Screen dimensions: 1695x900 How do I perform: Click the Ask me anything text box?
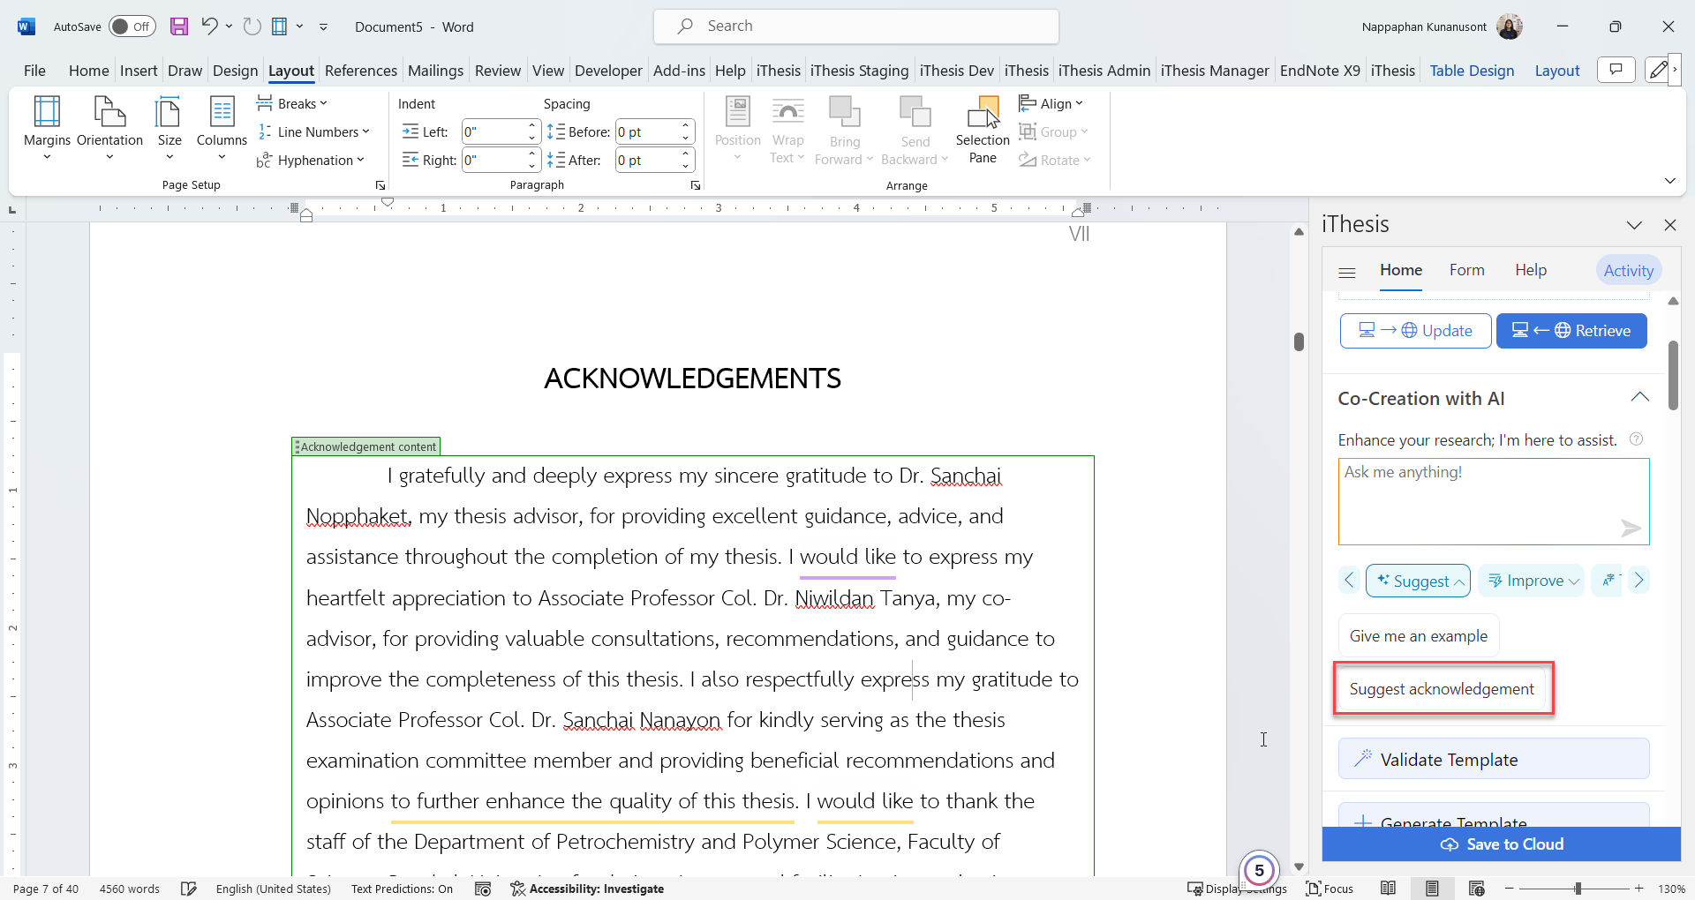(1494, 501)
